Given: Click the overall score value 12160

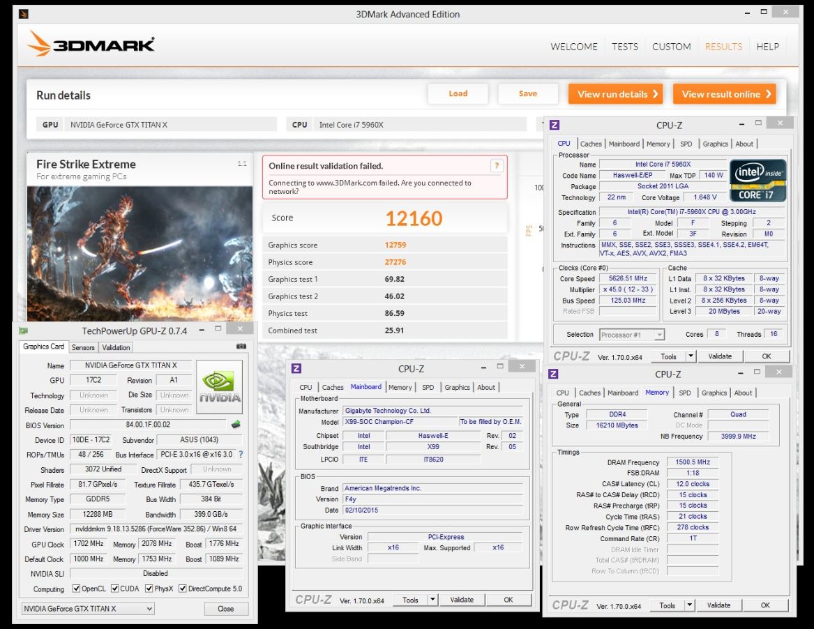Looking at the screenshot, I should point(414,218).
